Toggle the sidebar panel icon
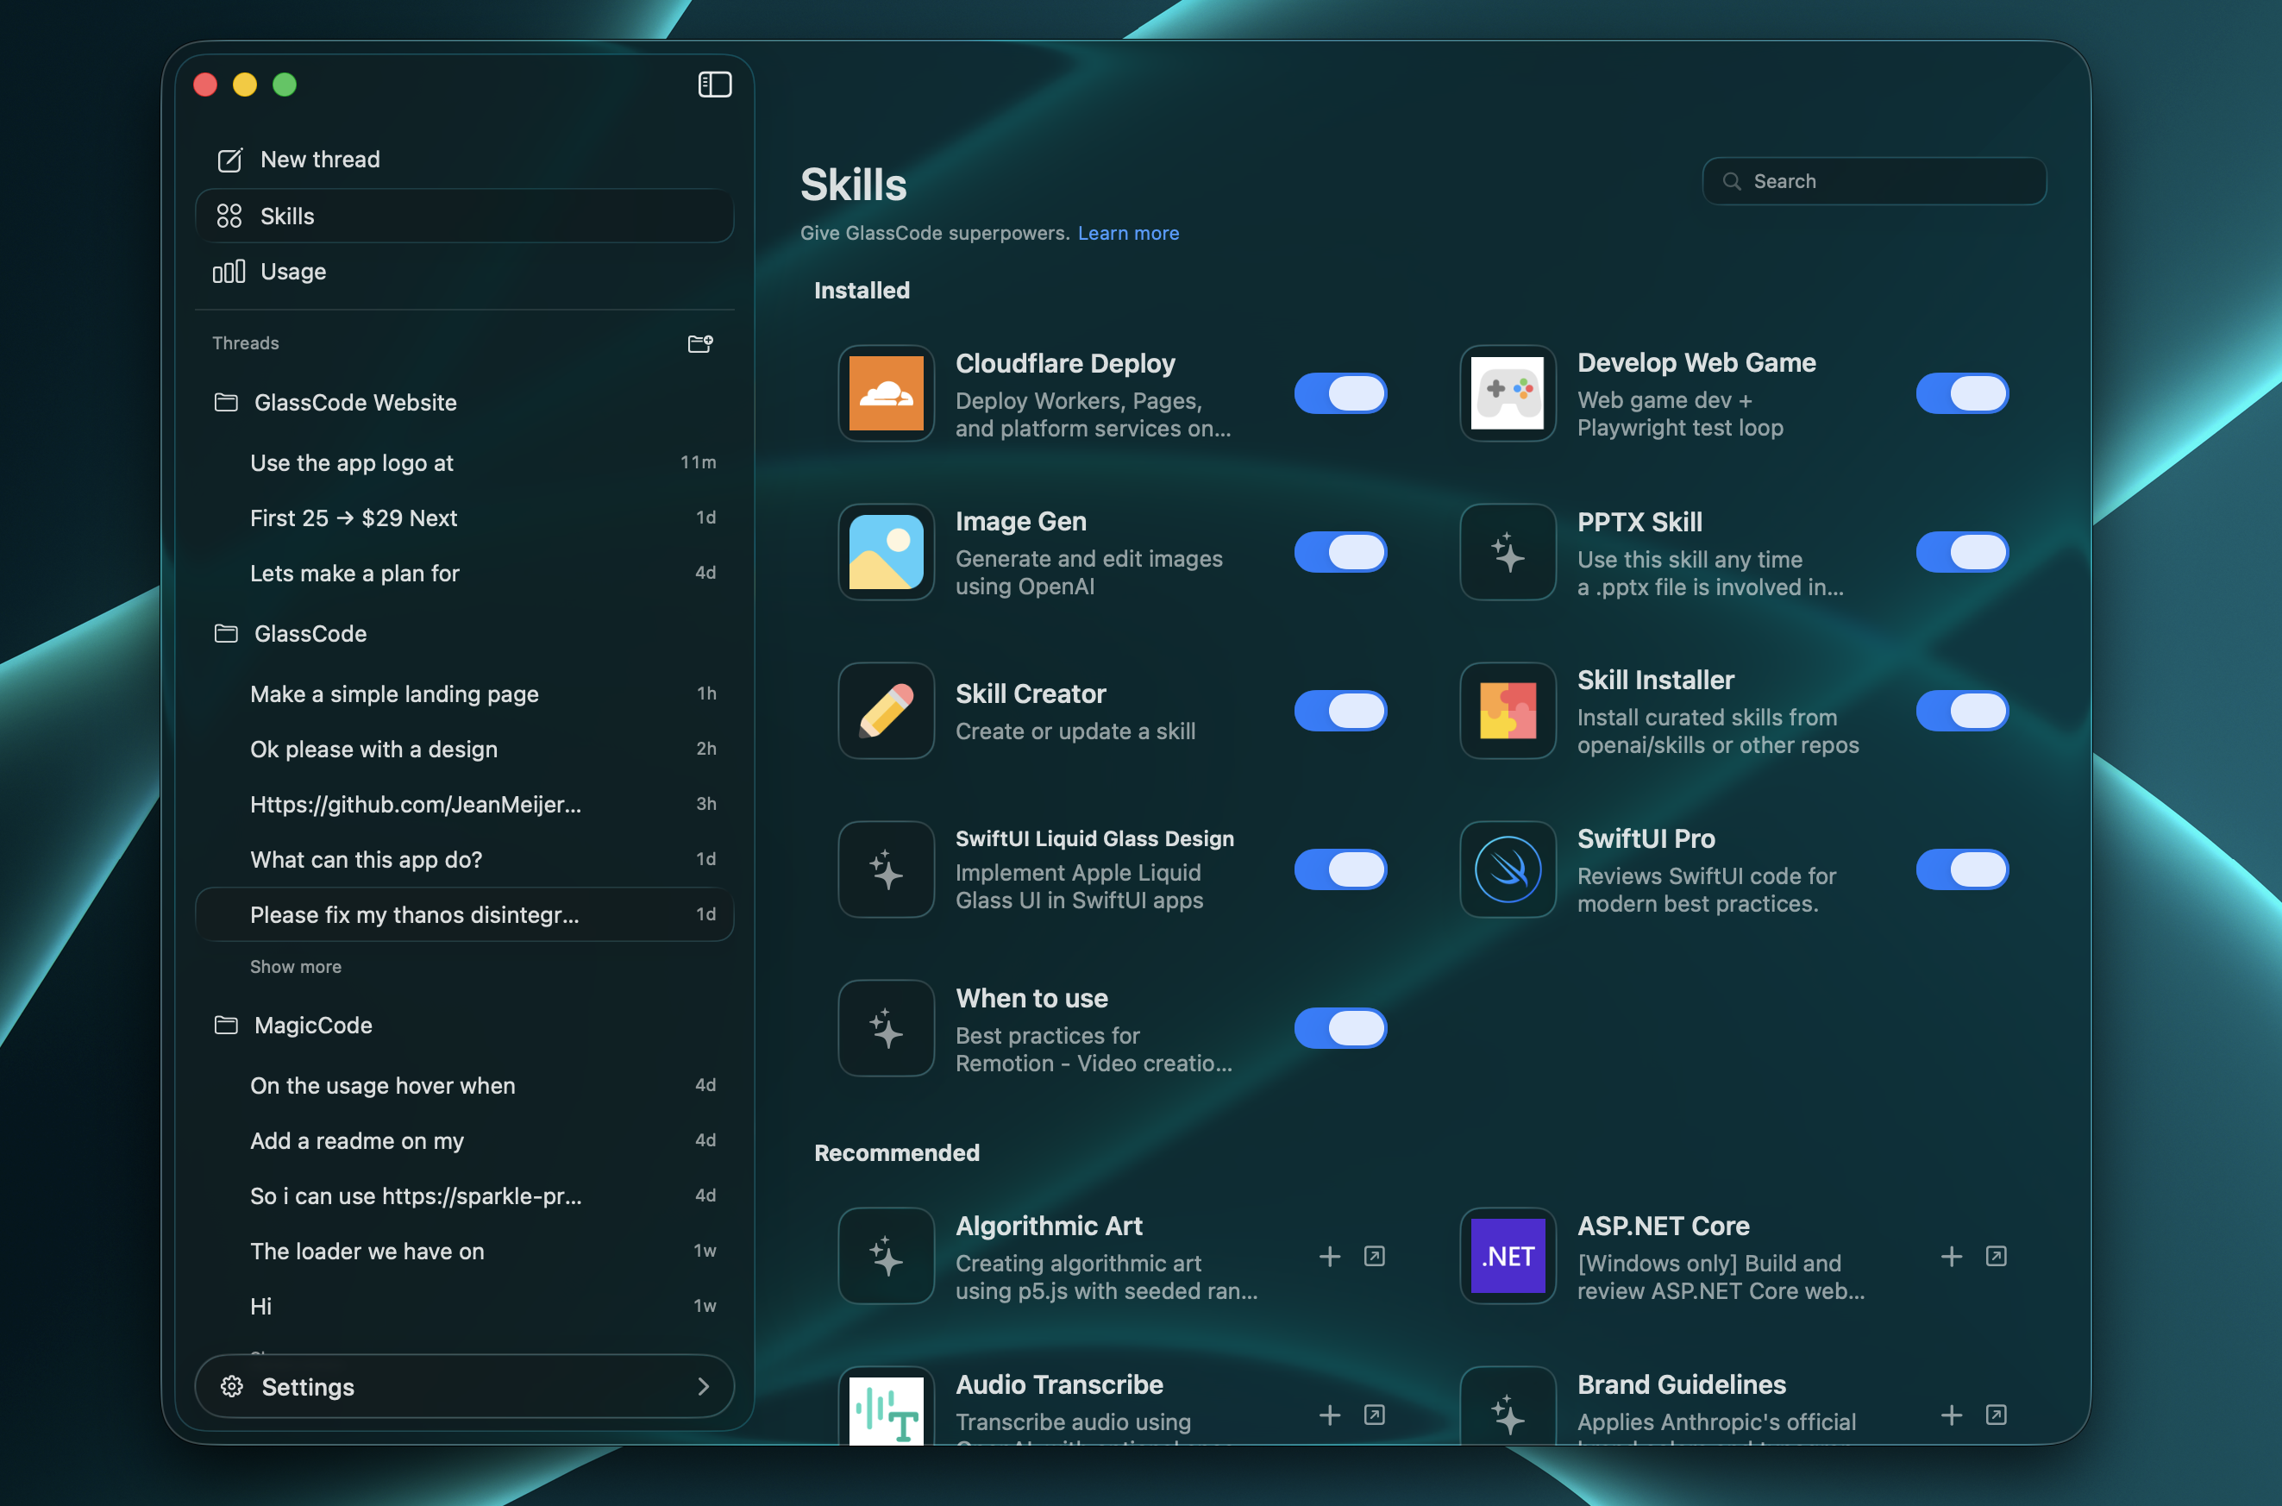 pos(714,85)
